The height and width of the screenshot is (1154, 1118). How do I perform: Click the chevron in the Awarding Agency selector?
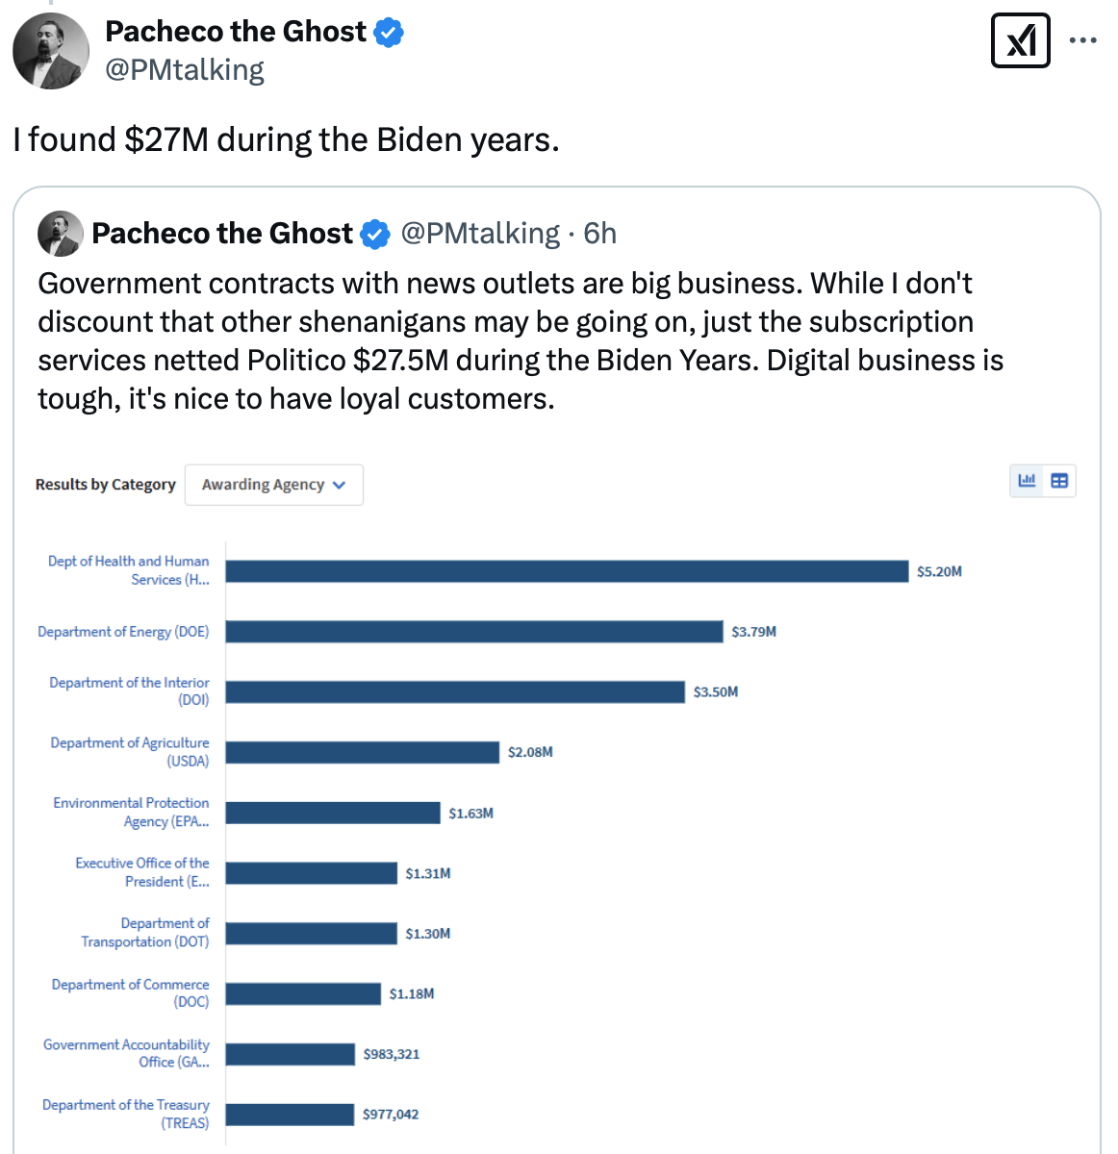pyautogui.click(x=339, y=486)
